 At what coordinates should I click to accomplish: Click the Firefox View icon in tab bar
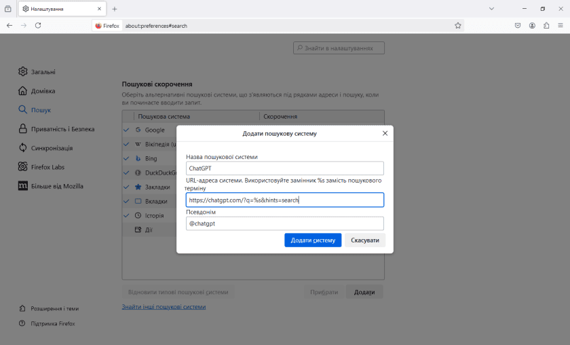point(8,9)
